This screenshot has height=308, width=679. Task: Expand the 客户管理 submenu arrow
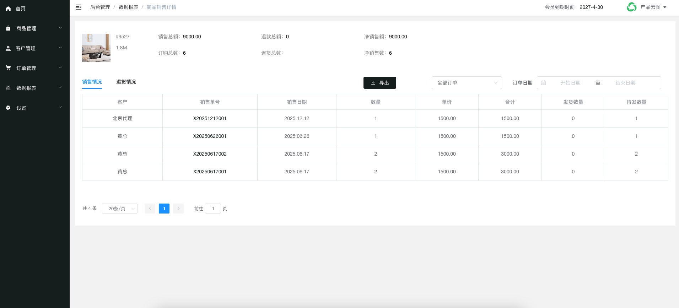coord(60,48)
